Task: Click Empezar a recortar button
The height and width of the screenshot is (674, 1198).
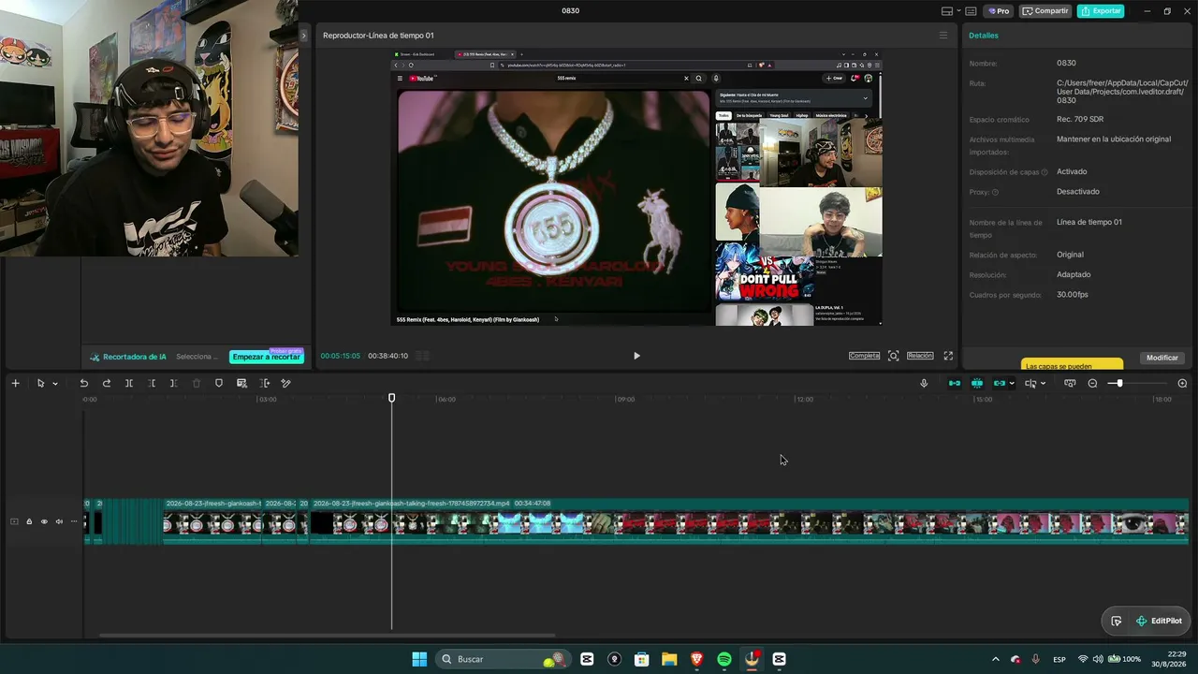Action: click(267, 357)
